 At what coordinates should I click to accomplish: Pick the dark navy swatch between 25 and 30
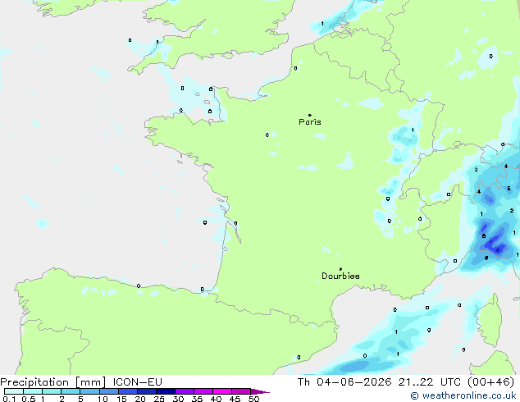[166, 391]
